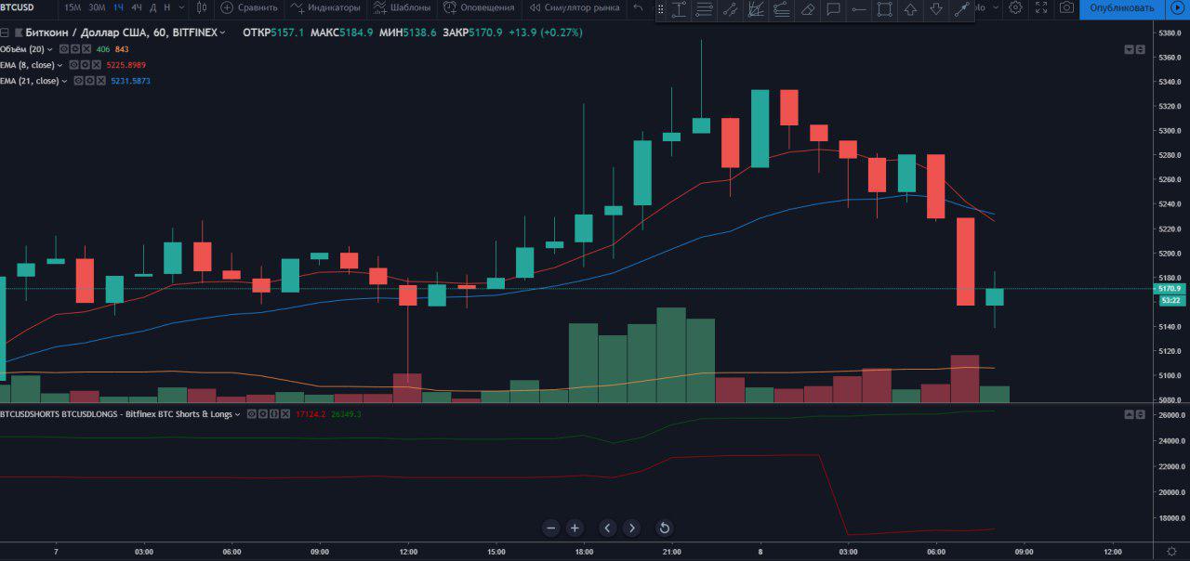Screen dimensions: 1190x561
Task: Open chart settings gear icon
Action: [1015, 7]
